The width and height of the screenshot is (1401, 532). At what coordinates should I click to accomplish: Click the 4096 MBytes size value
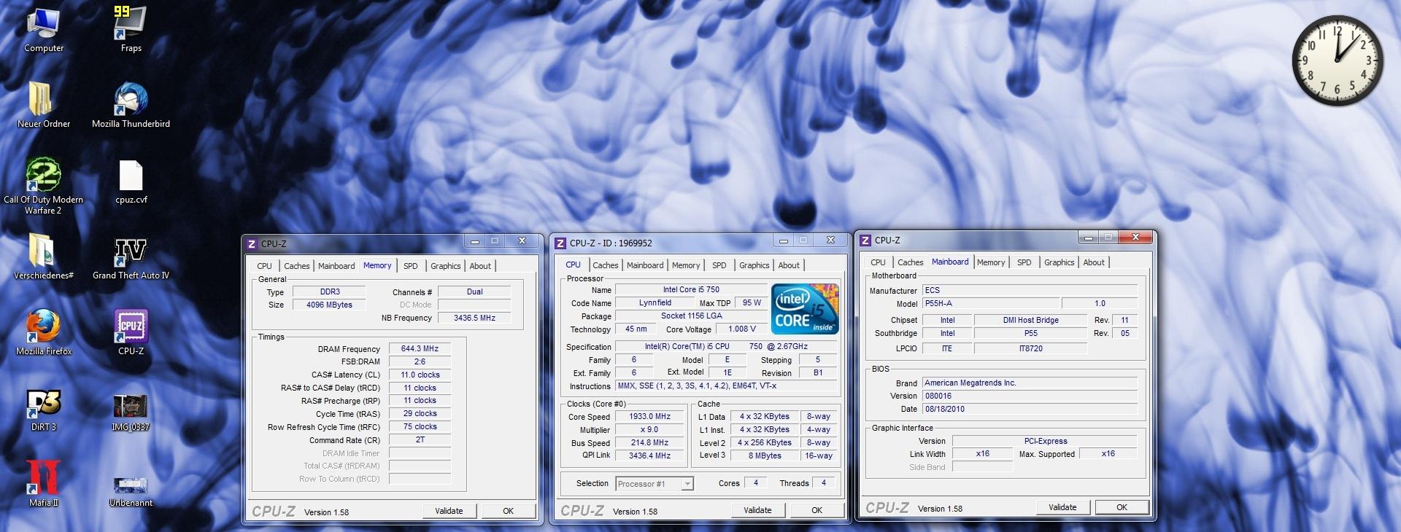329,305
